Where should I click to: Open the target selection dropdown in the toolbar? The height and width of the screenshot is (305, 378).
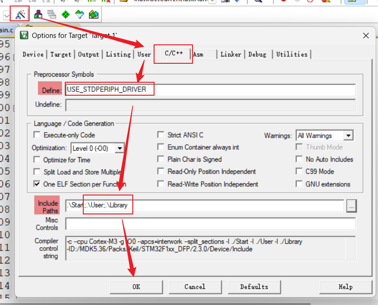6,16
